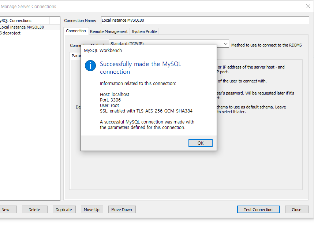Click the window X close icon
Image resolution: width=314 pixels, height=225 pixels.
308,7
